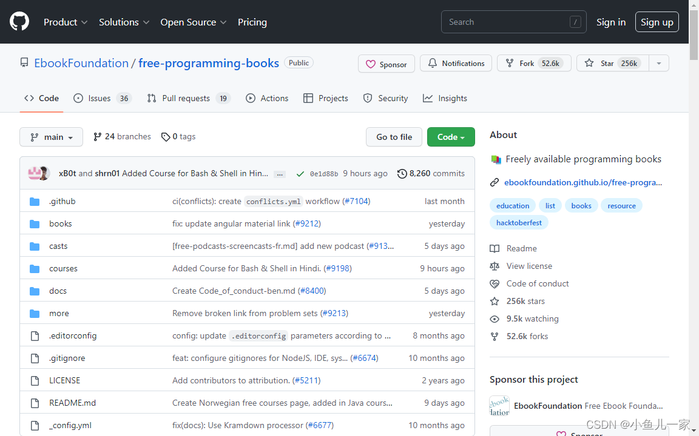This screenshot has width=699, height=436.
Task: Click the resource topic tag
Action: [621, 205]
